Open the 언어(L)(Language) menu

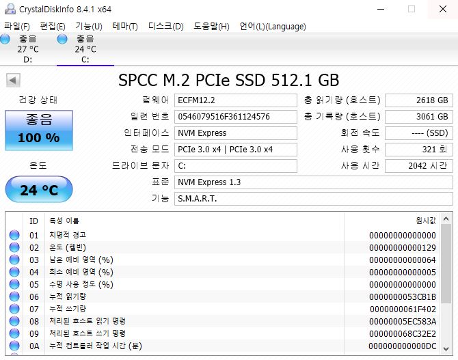[x=273, y=27]
